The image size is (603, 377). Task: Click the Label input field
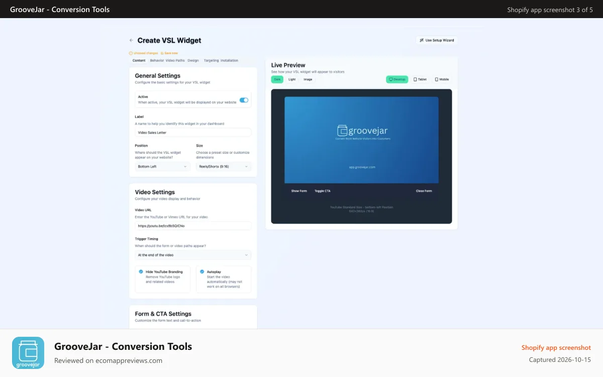point(193,132)
